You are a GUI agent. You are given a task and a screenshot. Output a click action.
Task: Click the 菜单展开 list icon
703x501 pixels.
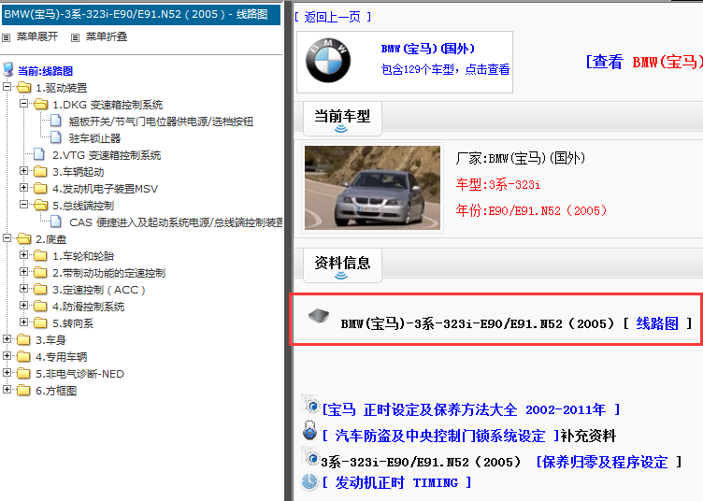point(7,37)
